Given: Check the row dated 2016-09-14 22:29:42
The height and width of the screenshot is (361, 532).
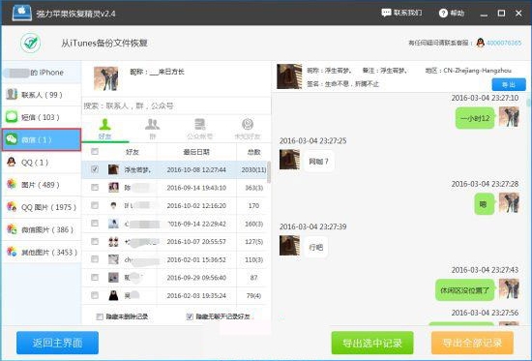Looking at the screenshot, I should coord(95,224).
